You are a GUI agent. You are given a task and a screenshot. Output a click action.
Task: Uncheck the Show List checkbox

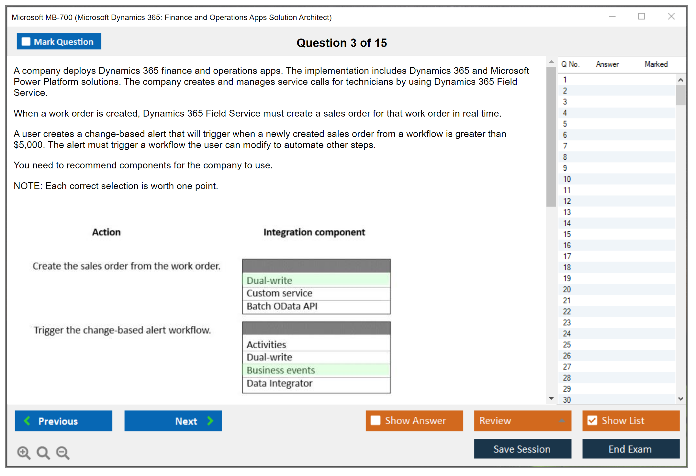tap(592, 420)
